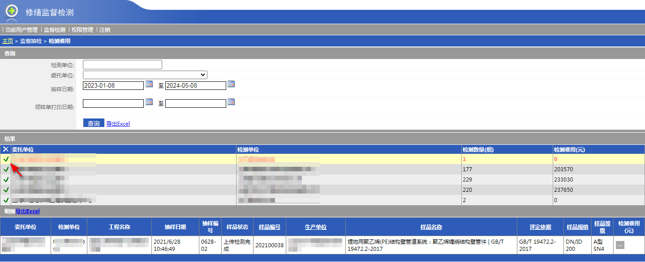This screenshot has width=645, height=262.
Task: Click the X icon in results header
Action: [6, 149]
